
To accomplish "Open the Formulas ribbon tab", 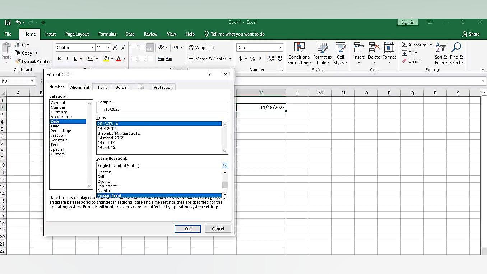I will [107, 34].
